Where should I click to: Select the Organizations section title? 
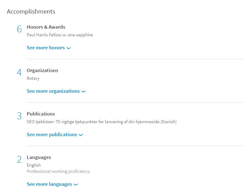42,71
